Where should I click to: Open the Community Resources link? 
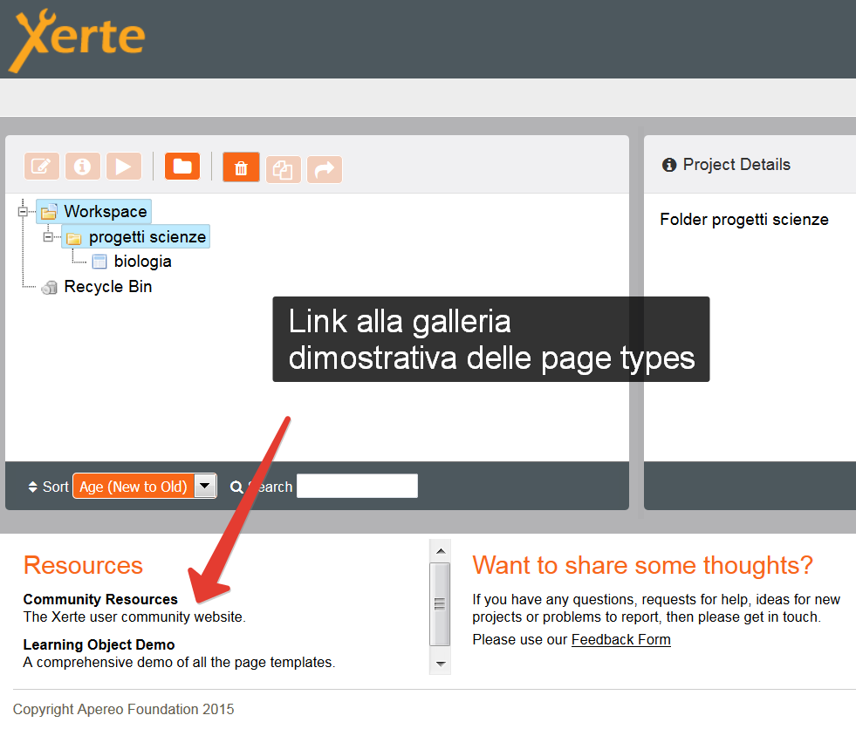coord(100,600)
